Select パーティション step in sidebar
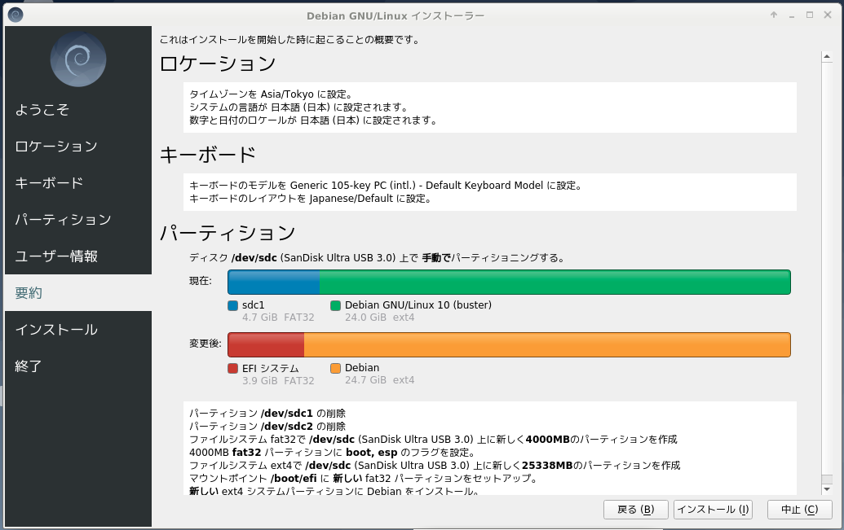The image size is (844, 530). 63,220
